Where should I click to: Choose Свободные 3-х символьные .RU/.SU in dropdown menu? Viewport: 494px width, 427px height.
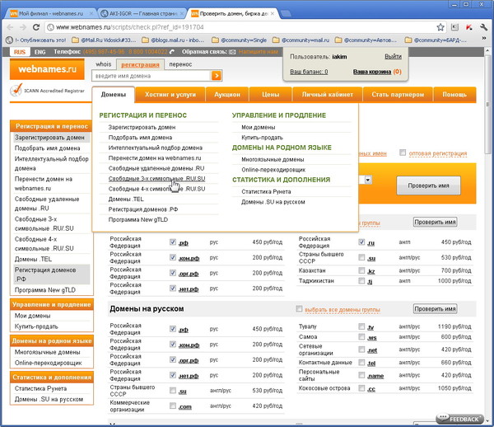click(157, 179)
